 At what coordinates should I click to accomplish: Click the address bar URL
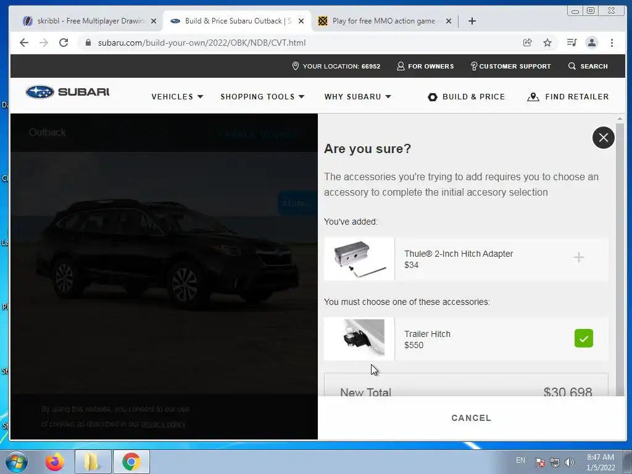(202, 43)
